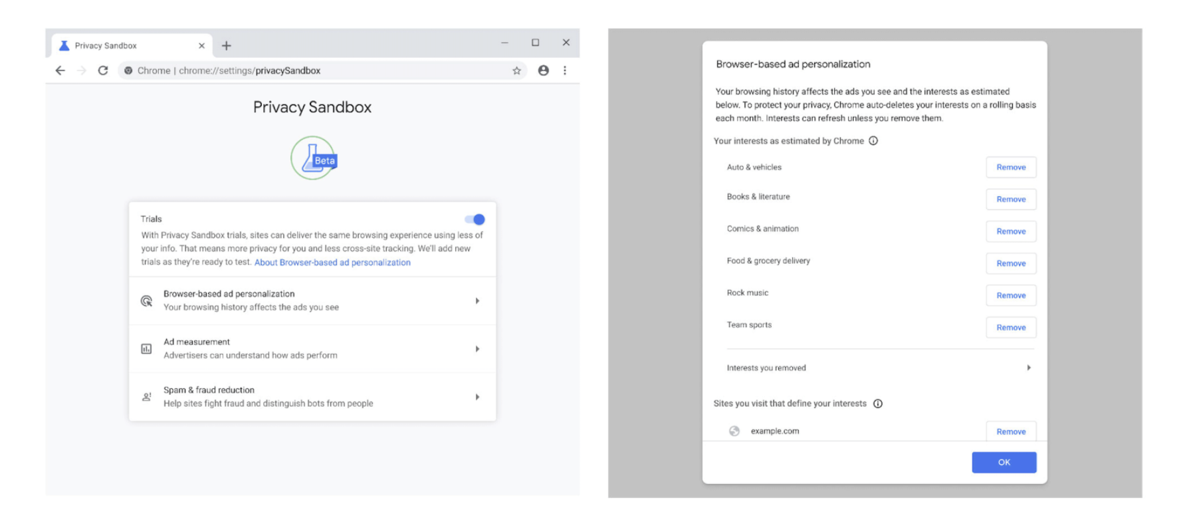Confirm the dialog with OK

(1004, 462)
